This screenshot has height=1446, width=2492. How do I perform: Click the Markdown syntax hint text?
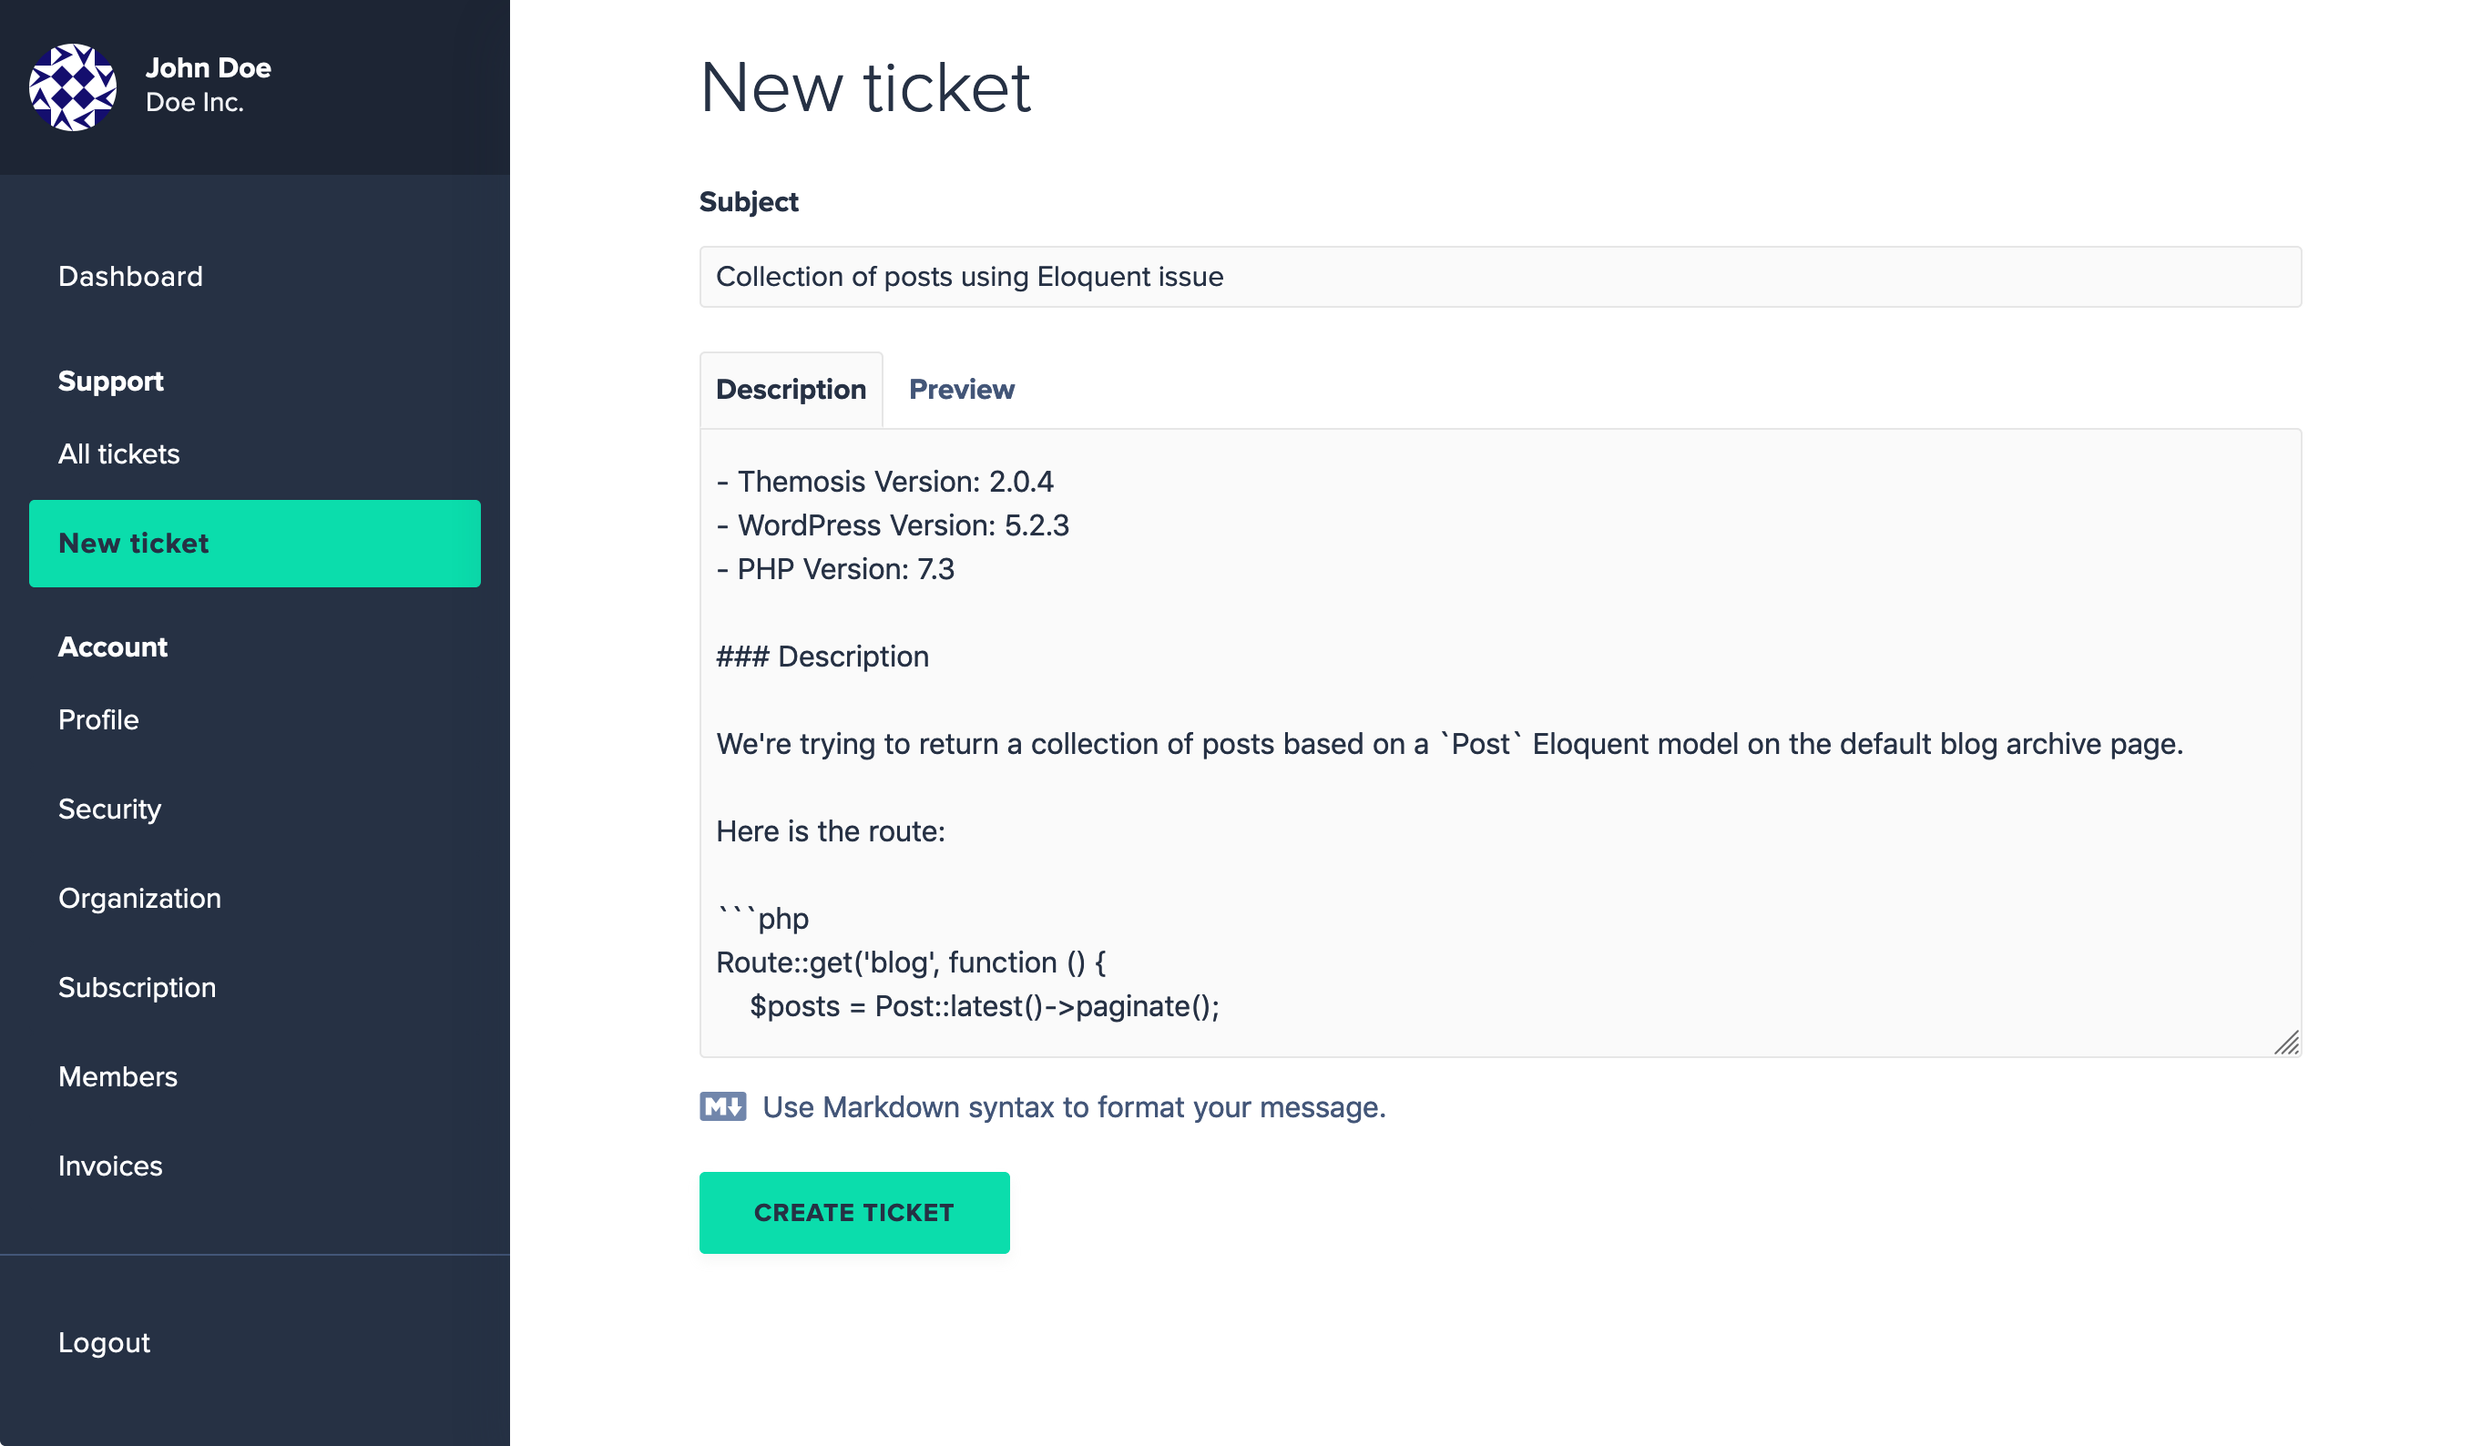coord(1074,1107)
